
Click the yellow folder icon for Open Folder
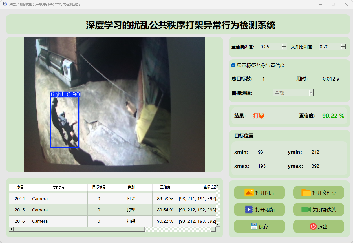tap(306, 193)
